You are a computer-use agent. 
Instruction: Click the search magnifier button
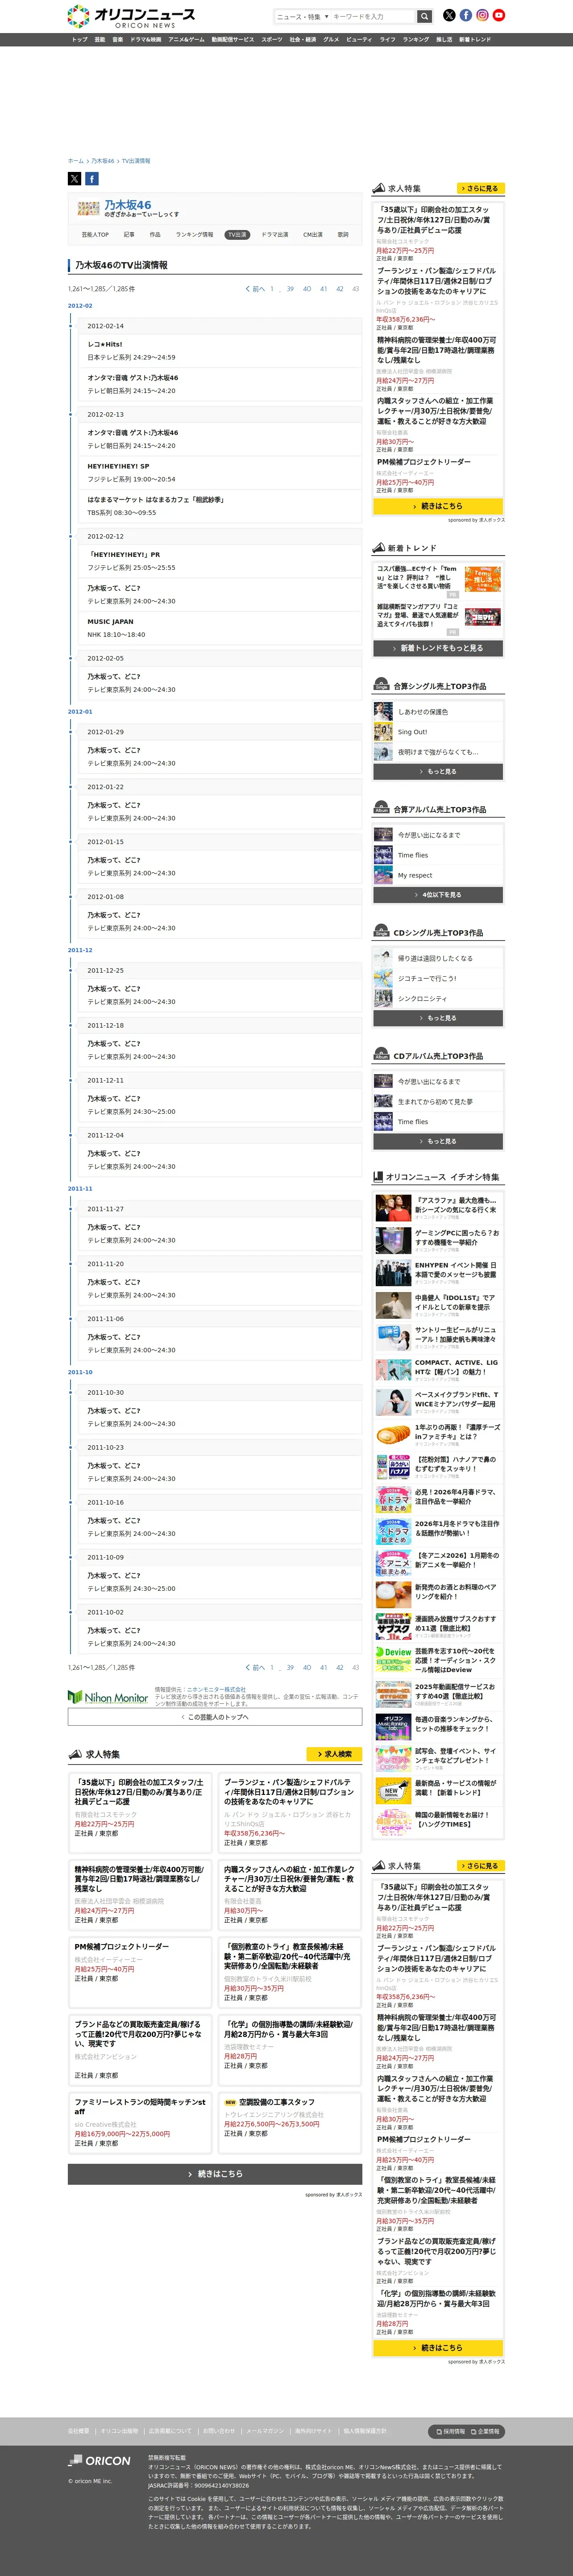[425, 17]
